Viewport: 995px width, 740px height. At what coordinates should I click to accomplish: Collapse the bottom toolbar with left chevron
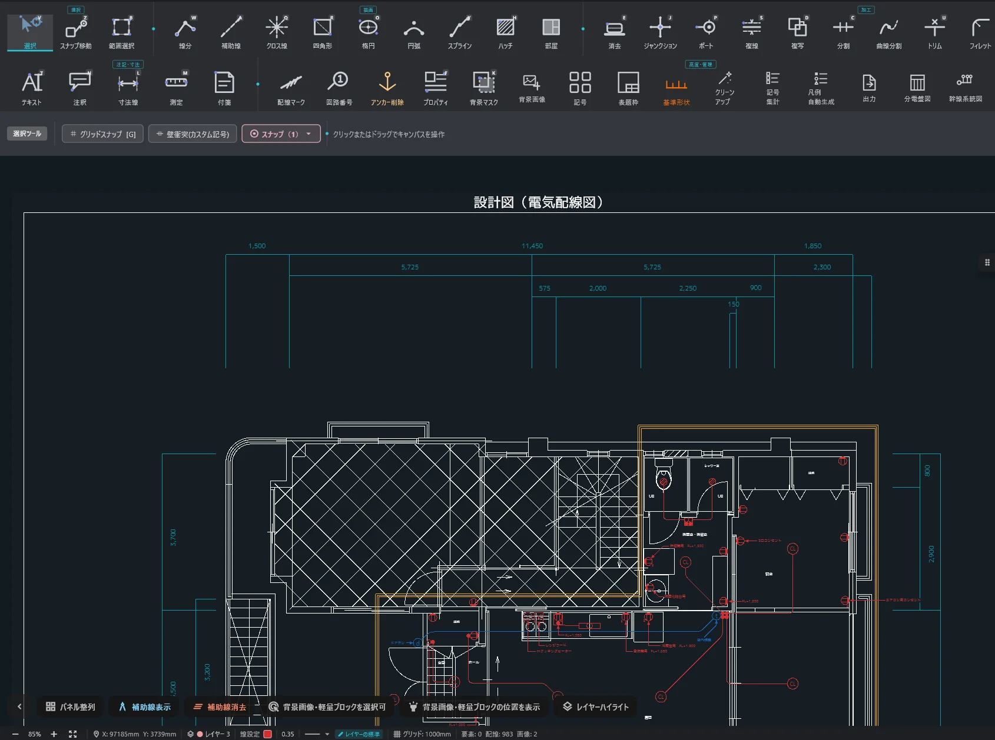tap(19, 706)
